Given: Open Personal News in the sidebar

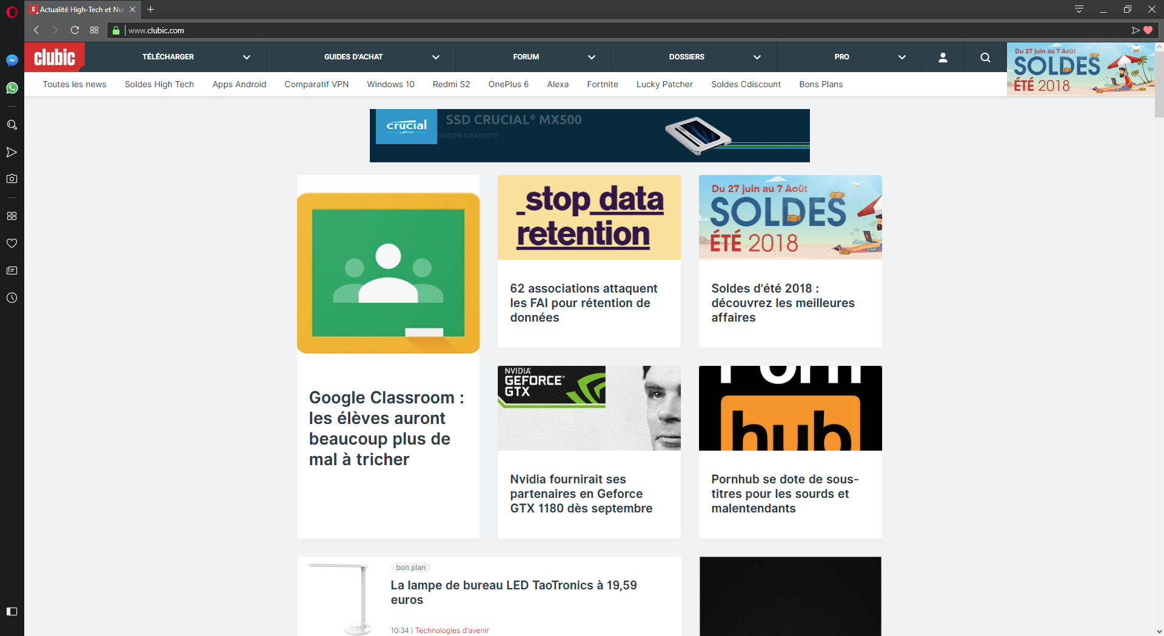Looking at the screenshot, I should 12,271.
